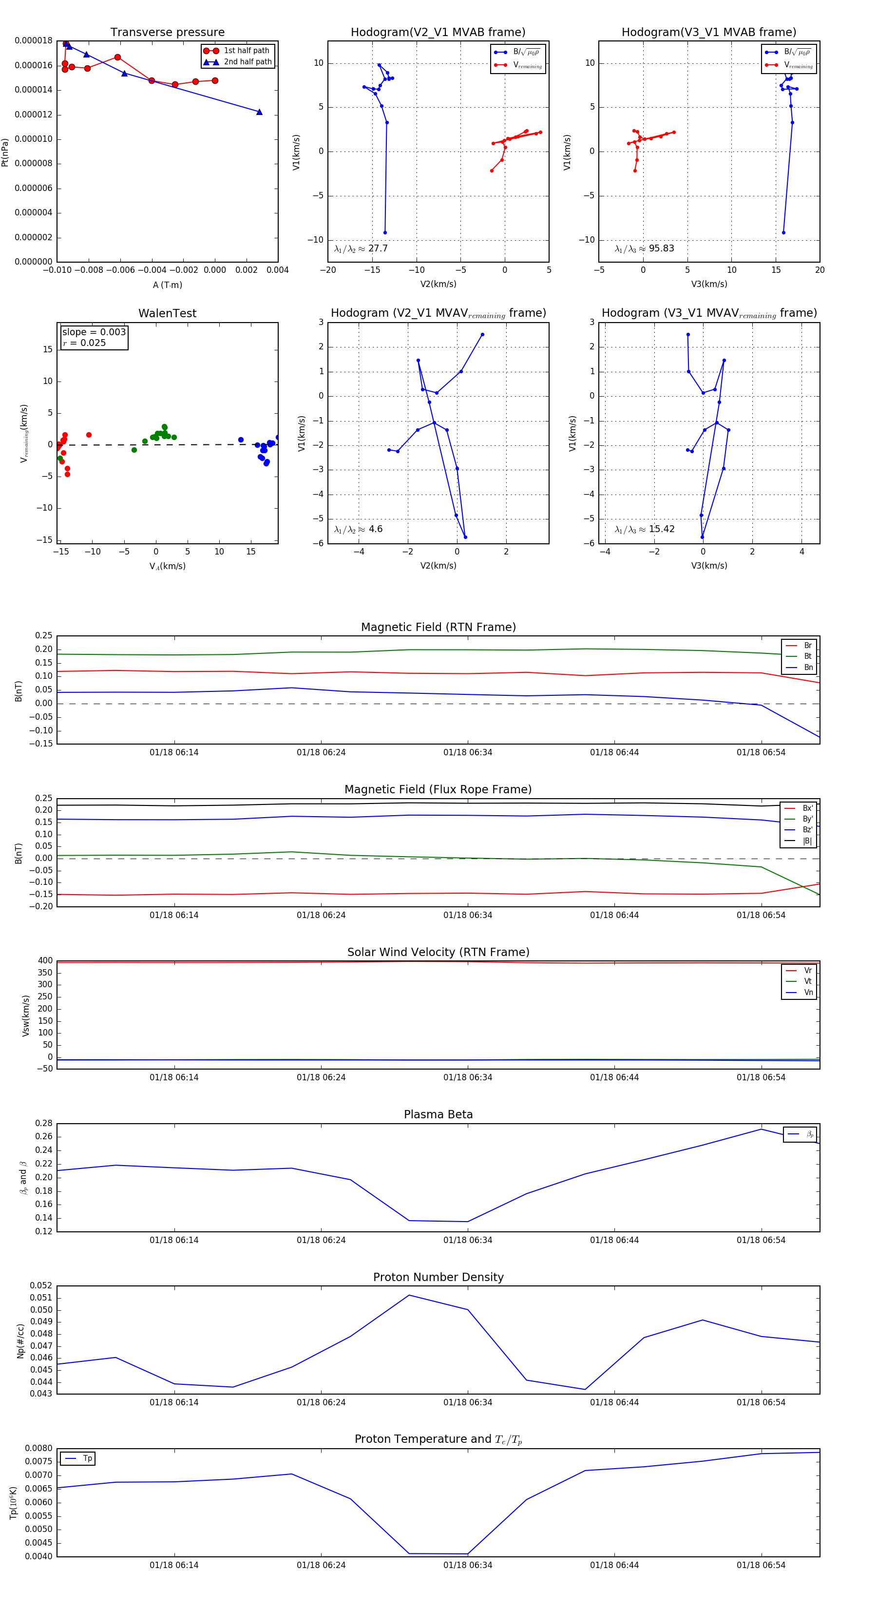Click the 'Pt(nPa)' y-axis label
This screenshot has height=1608, width=877.
(x=5, y=152)
